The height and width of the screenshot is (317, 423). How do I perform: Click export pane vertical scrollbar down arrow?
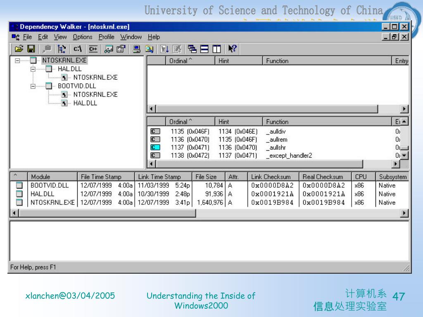coord(404,156)
